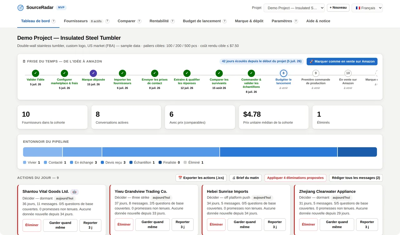Image resolution: width=400 pixels, height=235 pixels.
Task: Select the Comparer les survivants step marker
Action: click(x=219, y=73)
